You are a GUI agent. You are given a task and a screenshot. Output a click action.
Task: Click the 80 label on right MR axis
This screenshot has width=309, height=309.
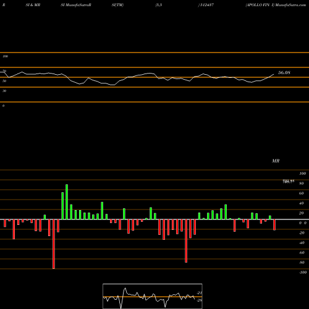[302, 184]
